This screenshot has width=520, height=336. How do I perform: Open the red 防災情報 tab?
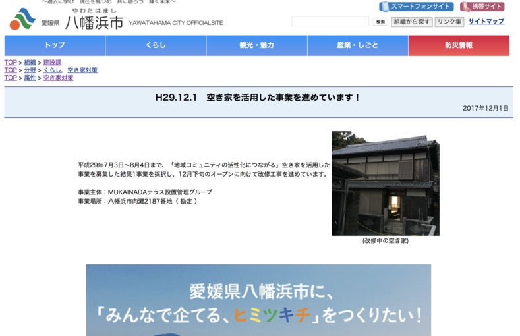click(458, 45)
